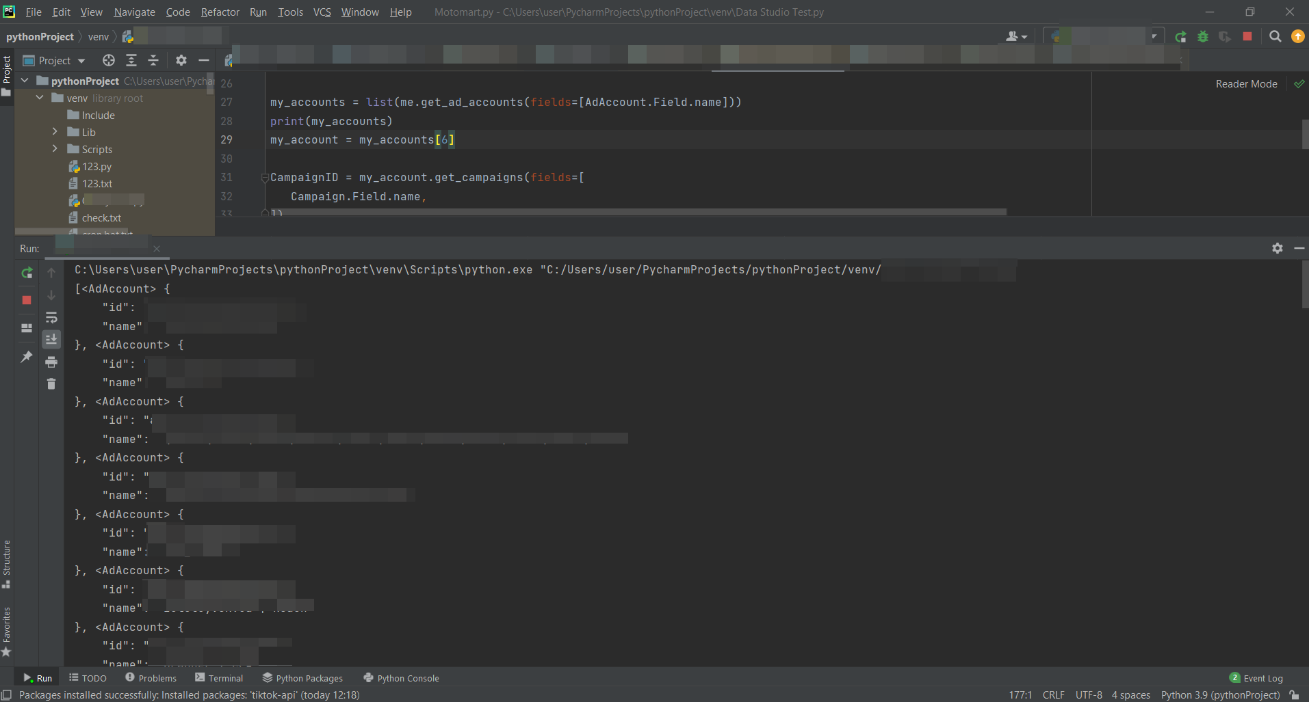The width and height of the screenshot is (1309, 702).
Task: Open Project panel settings gear
Action: point(181,61)
